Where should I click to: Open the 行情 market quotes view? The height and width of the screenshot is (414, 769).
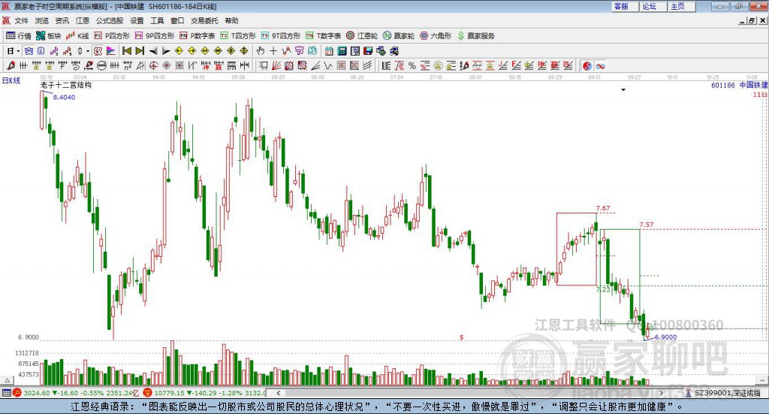click(18, 36)
